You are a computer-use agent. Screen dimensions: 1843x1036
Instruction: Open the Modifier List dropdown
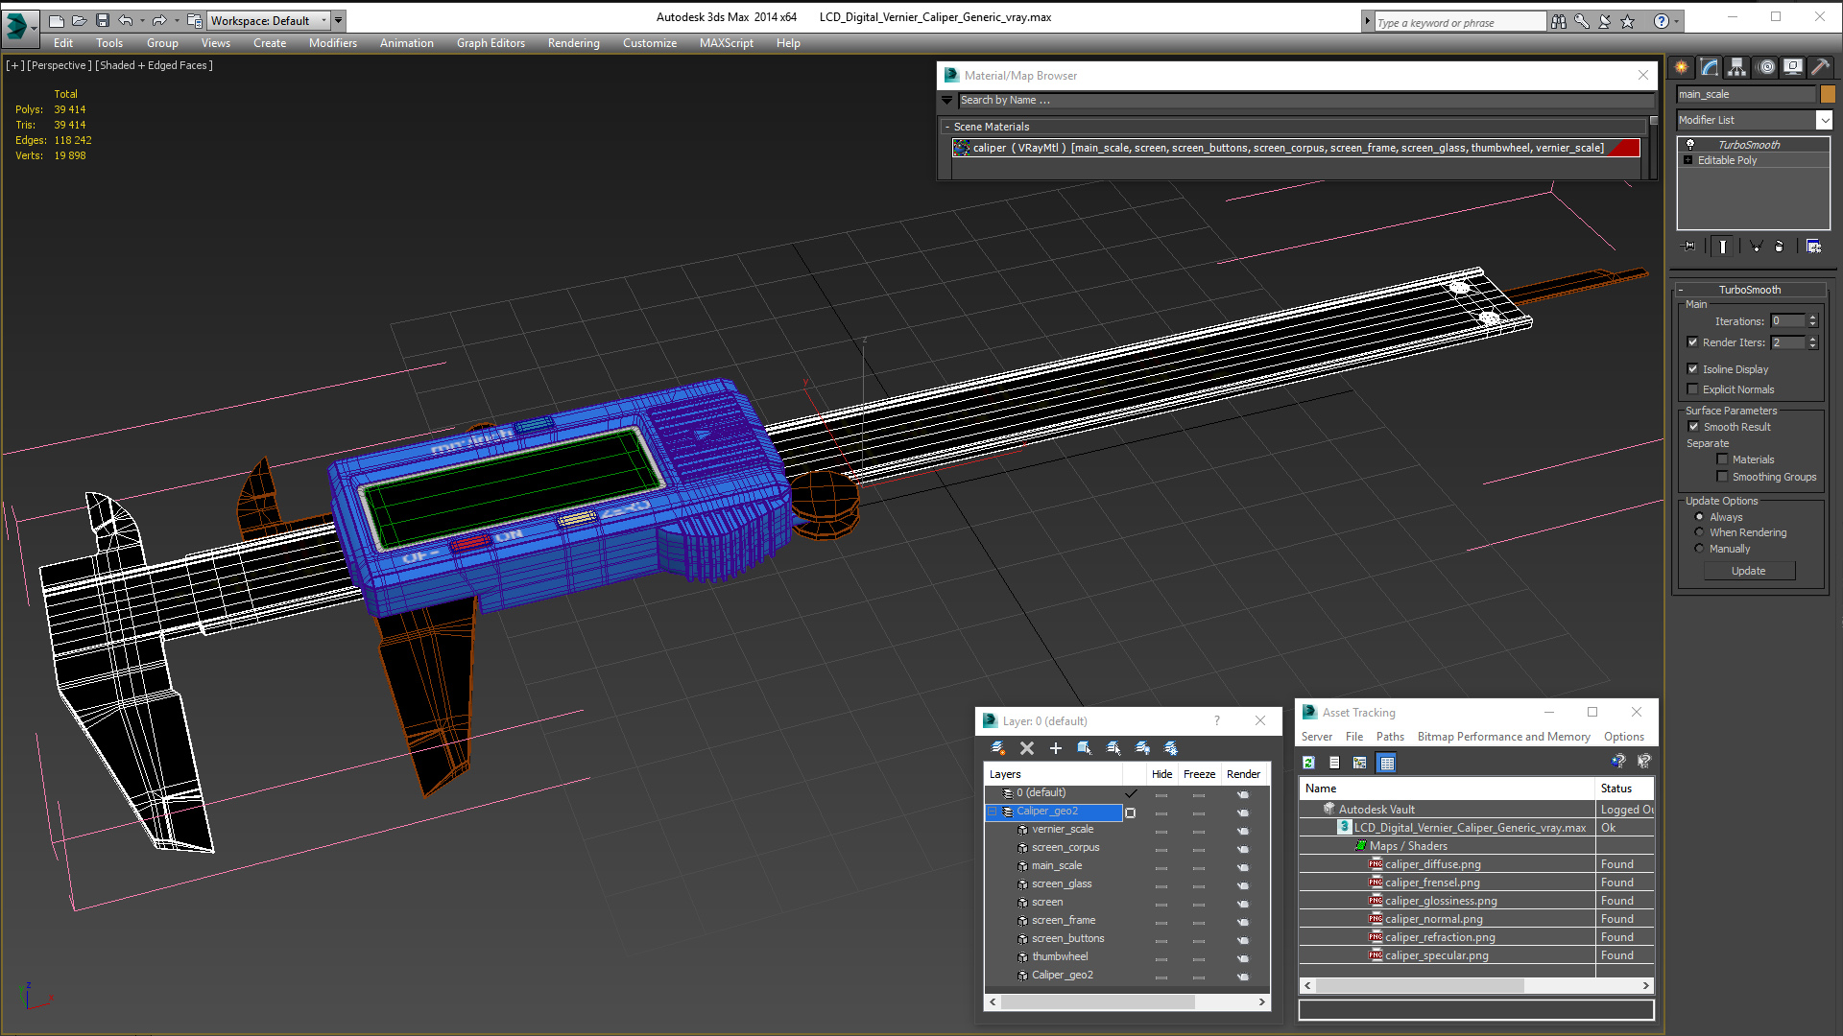point(1824,120)
